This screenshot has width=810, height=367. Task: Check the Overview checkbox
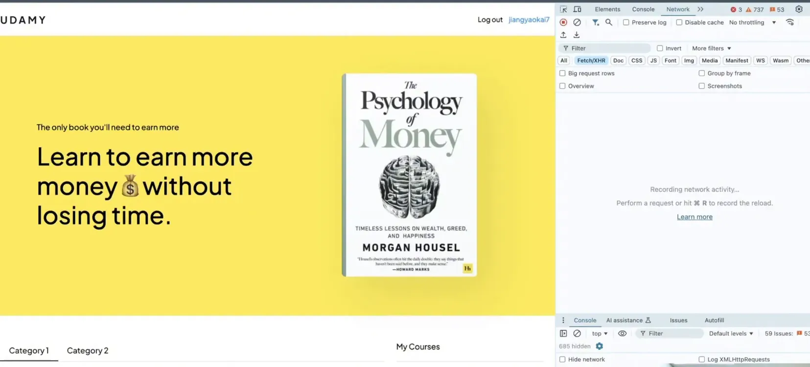click(562, 86)
